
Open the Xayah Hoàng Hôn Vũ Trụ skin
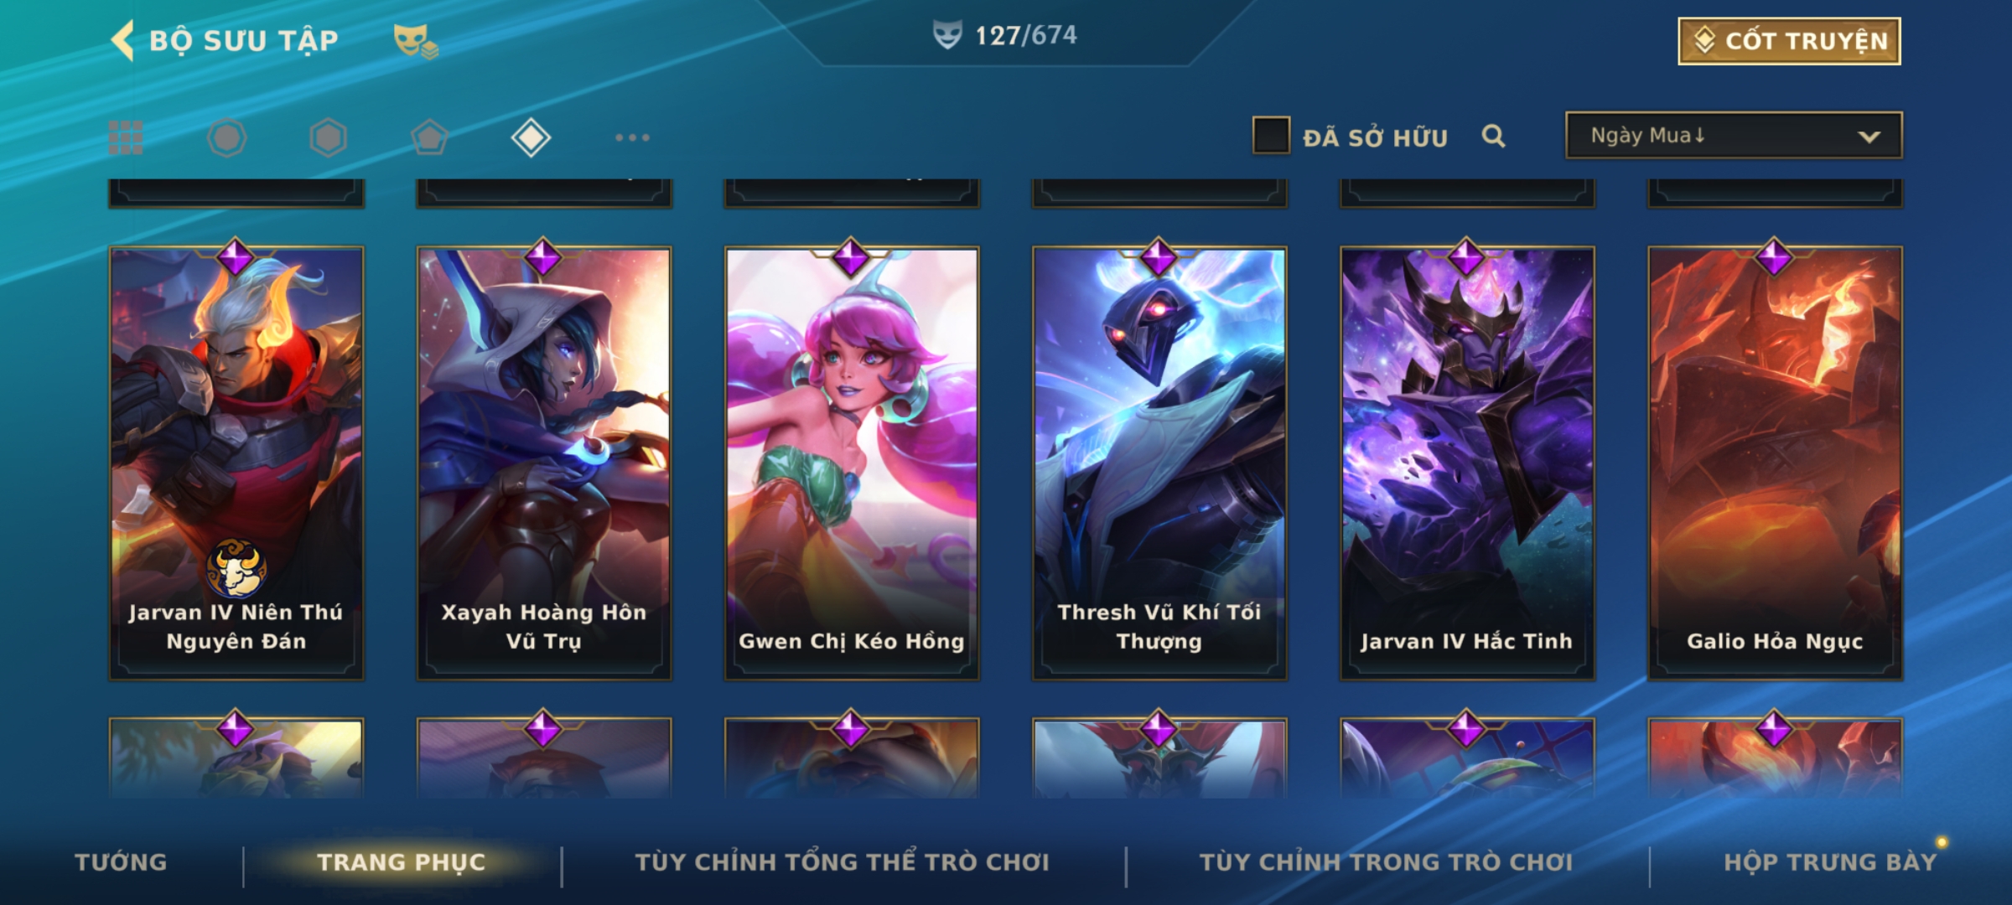point(544,463)
